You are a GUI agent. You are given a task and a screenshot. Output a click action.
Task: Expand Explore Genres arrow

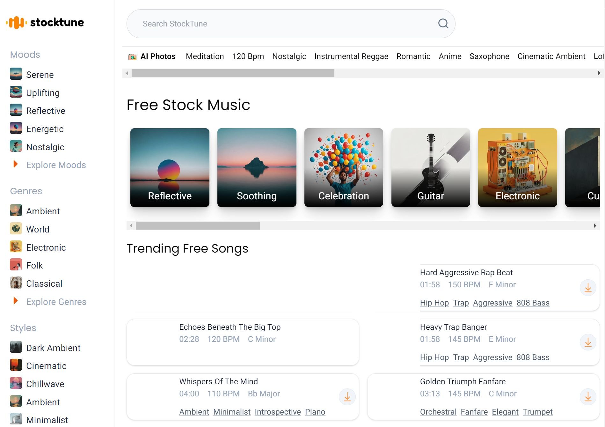coord(15,301)
